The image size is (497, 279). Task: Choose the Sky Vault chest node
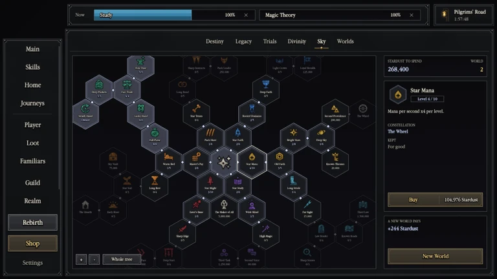pos(113,162)
